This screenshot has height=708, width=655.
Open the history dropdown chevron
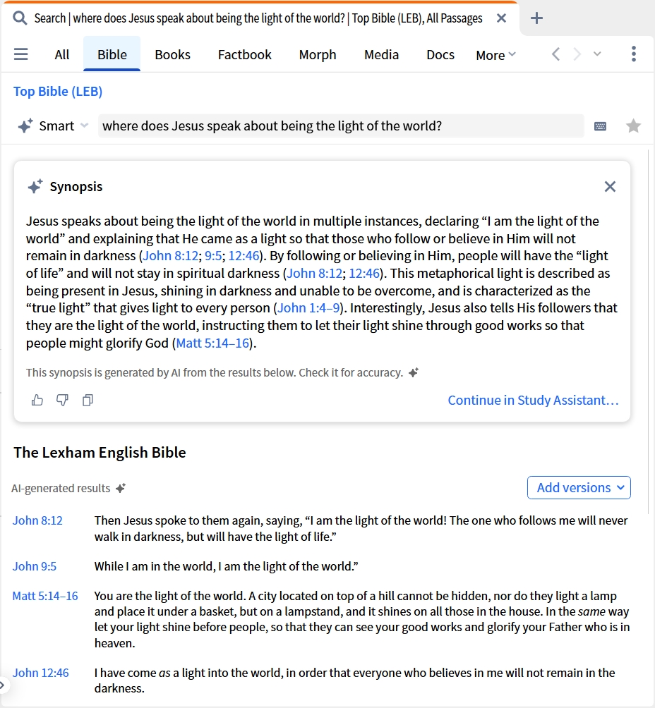(x=597, y=54)
